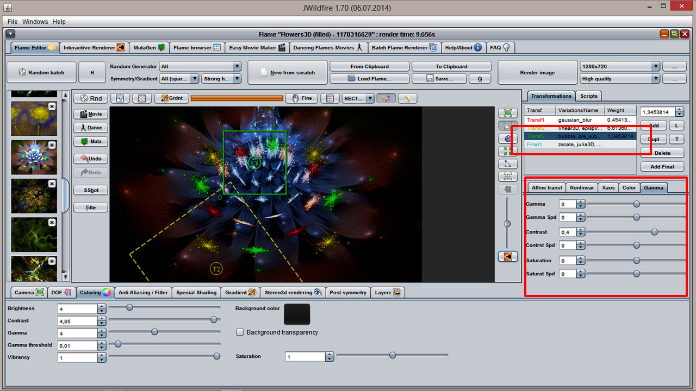Image resolution: width=696 pixels, height=391 pixels.
Task: Click the Save disk button
Action: [x=439, y=78]
